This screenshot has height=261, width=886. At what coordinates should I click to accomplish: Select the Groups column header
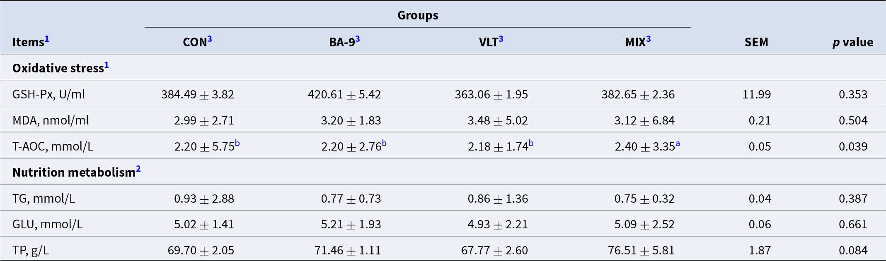click(418, 15)
